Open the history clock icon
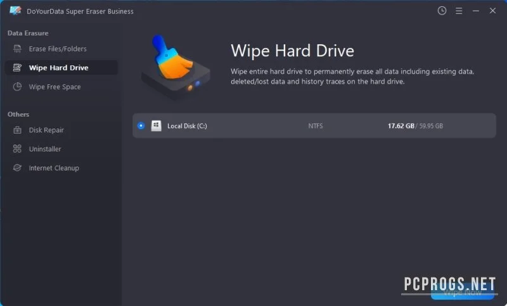The height and width of the screenshot is (306, 507). tap(442, 11)
